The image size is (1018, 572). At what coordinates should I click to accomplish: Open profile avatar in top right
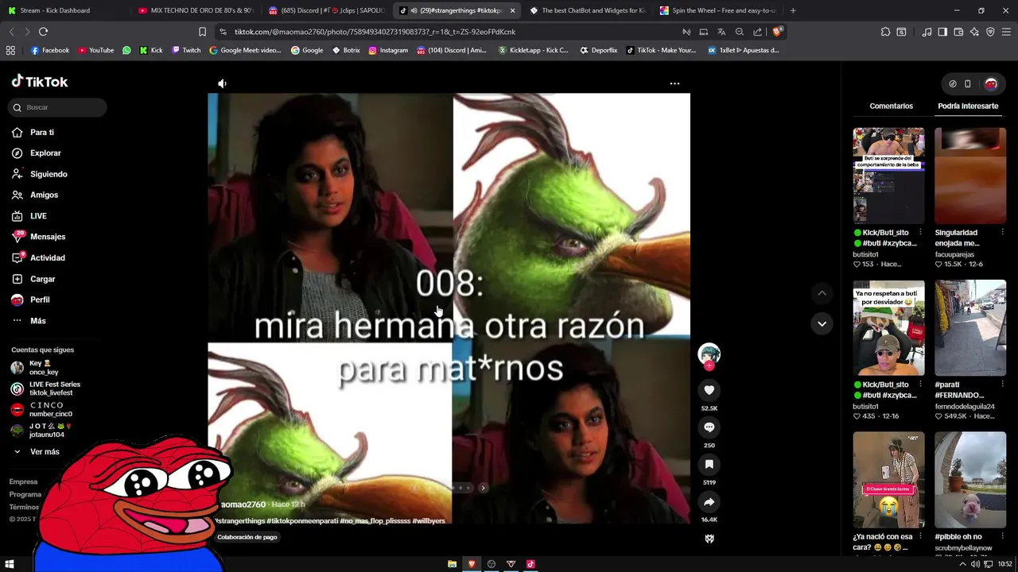pyautogui.click(x=991, y=83)
